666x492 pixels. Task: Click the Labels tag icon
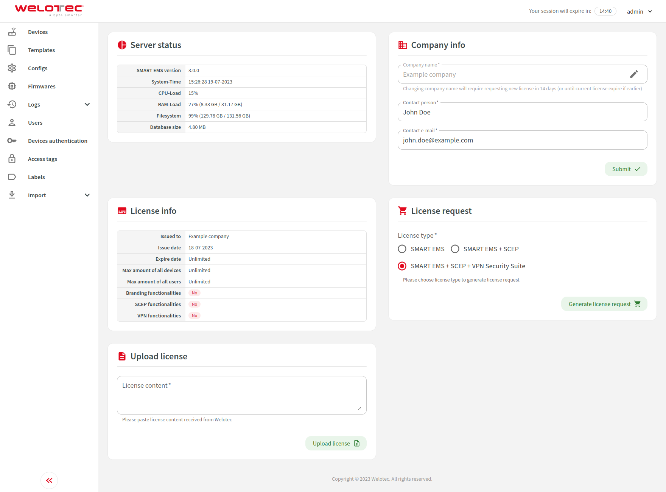click(x=12, y=177)
